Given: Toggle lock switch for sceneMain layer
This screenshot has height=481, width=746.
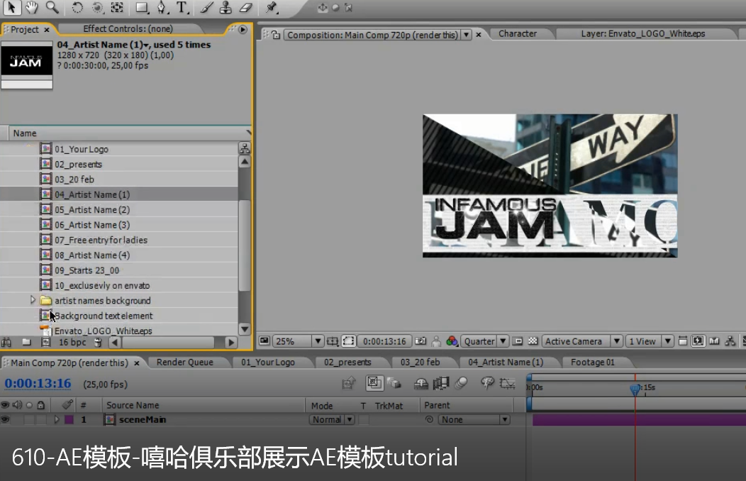Looking at the screenshot, I should point(41,419).
